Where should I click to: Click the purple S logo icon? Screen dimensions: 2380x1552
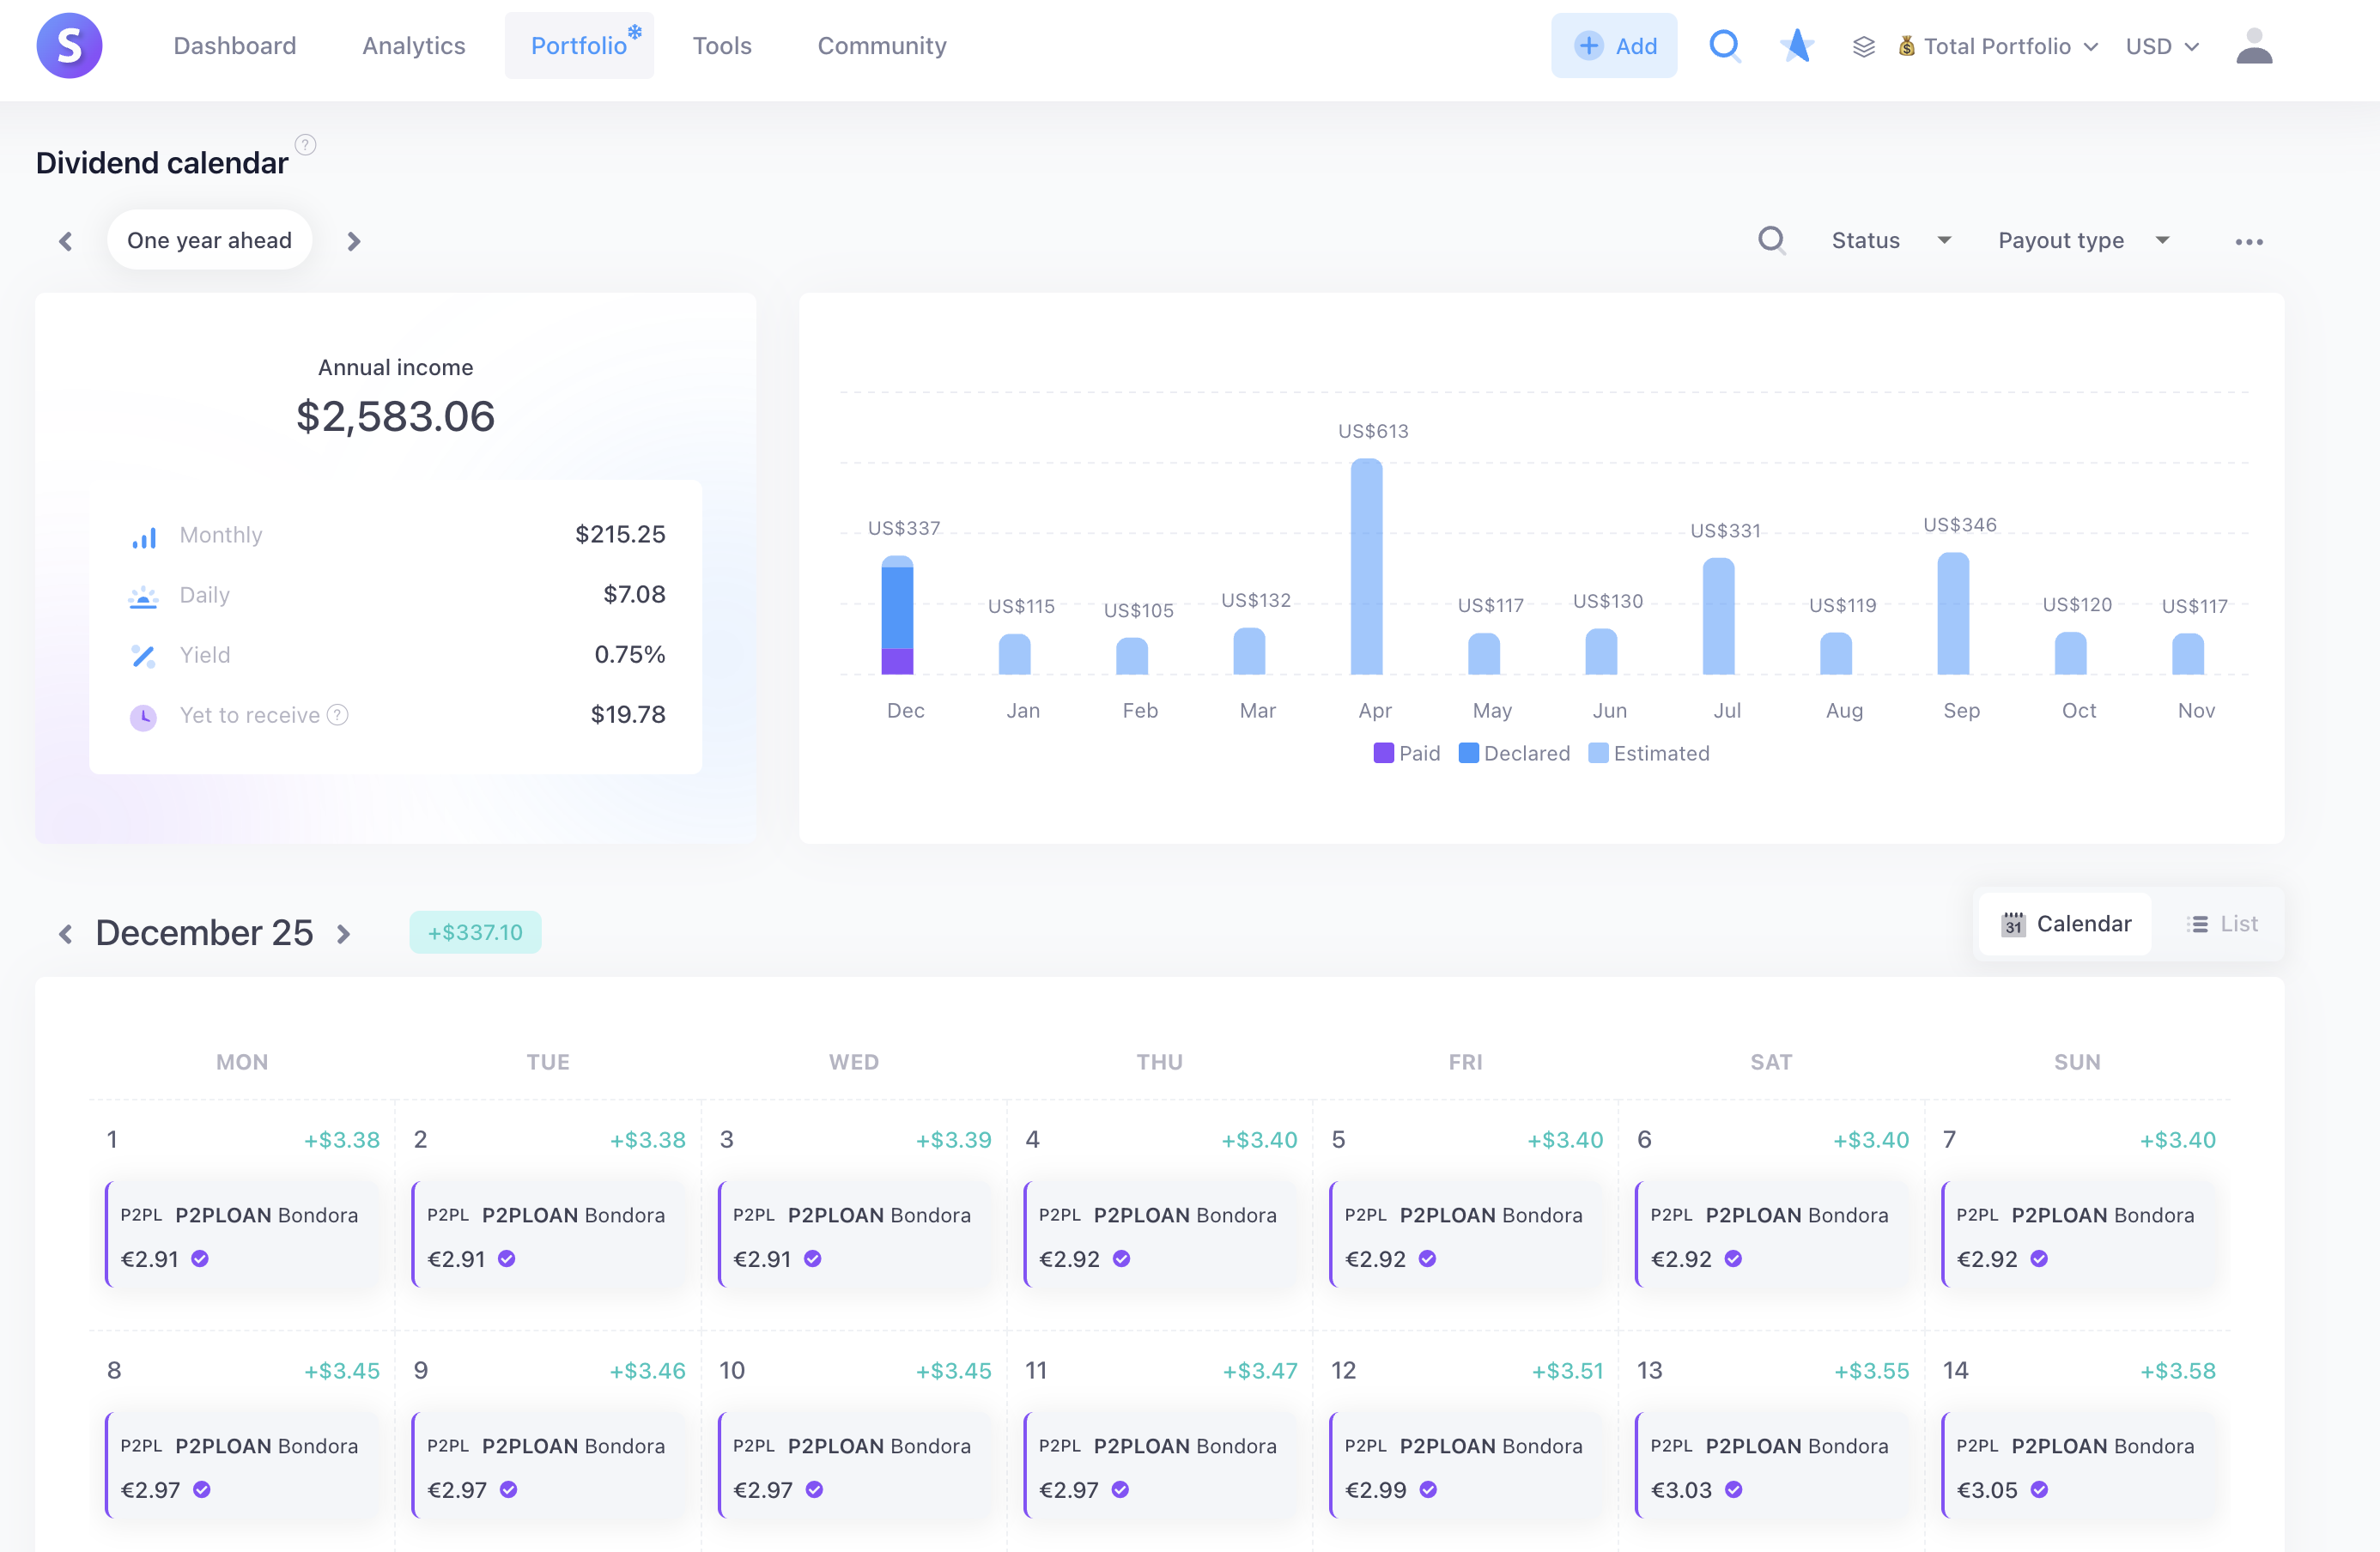pyautogui.click(x=69, y=46)
